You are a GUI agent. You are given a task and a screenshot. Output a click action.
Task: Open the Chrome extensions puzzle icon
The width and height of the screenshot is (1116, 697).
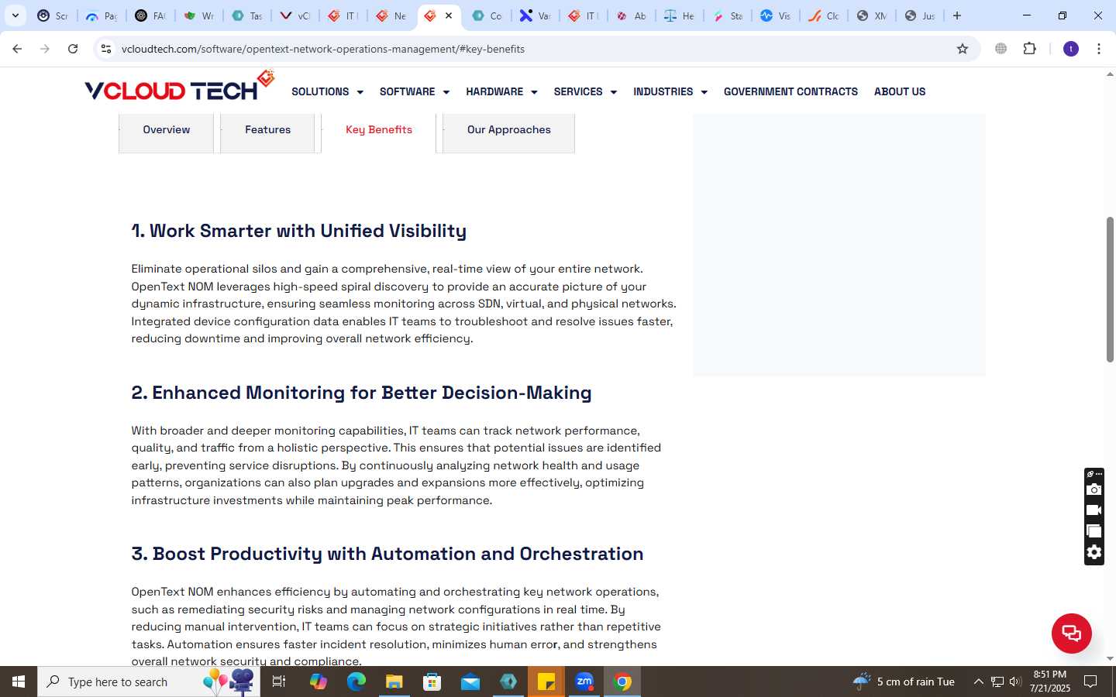1029,49
